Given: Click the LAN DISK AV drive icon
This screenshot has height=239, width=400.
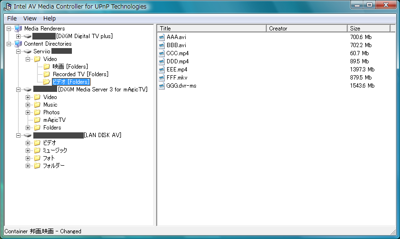Looking at the screenshot, I should (28, 135).
